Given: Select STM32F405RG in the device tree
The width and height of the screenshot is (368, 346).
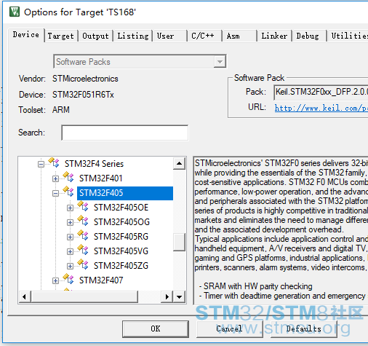Looking at the screenshot, I should [x=121, y=237].
